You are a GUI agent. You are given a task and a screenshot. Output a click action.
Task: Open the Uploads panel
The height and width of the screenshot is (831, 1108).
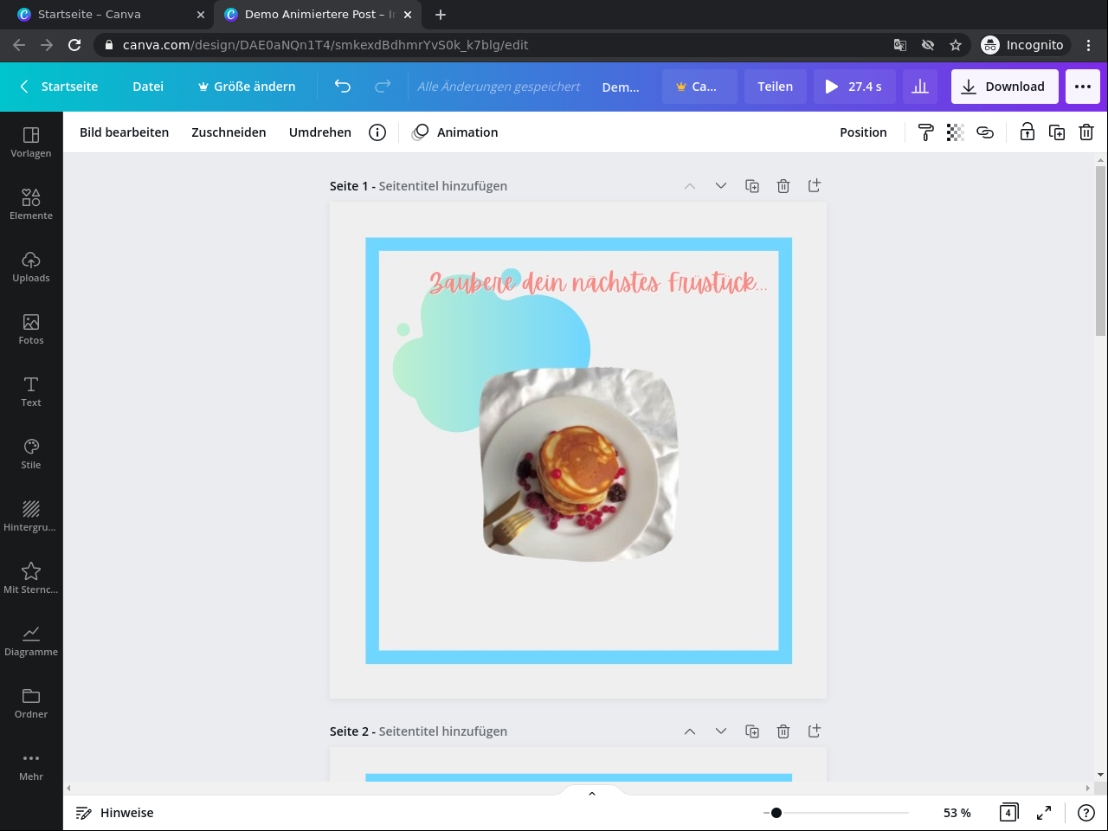click(31, 267)
